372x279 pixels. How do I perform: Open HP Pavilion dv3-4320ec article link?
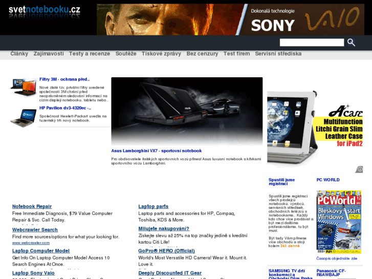[65, 108]
